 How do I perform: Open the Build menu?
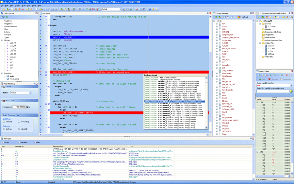click(x=24, y=6)
